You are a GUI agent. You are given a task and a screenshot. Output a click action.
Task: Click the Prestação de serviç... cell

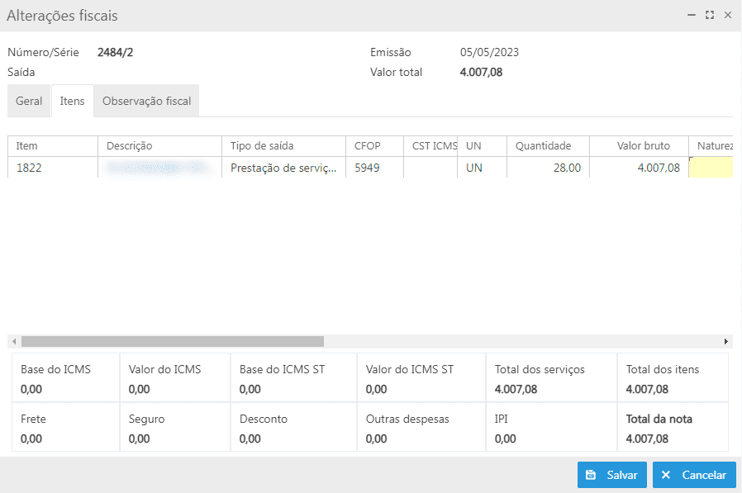pyautogui.click(x=284, y=168)
